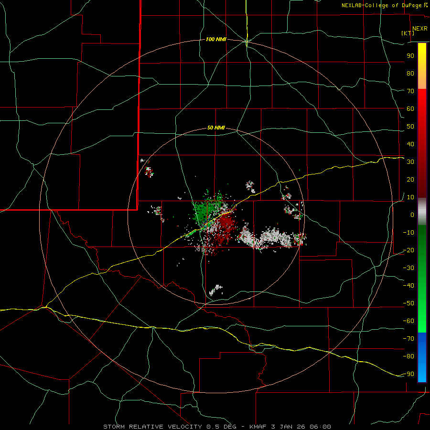
Task: Click the 70 value on the velocity scale
Action: [410, 91]
